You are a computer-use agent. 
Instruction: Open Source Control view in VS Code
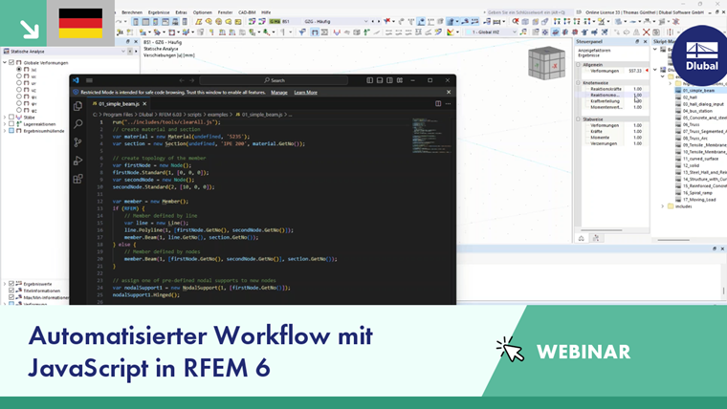(77, 142)
